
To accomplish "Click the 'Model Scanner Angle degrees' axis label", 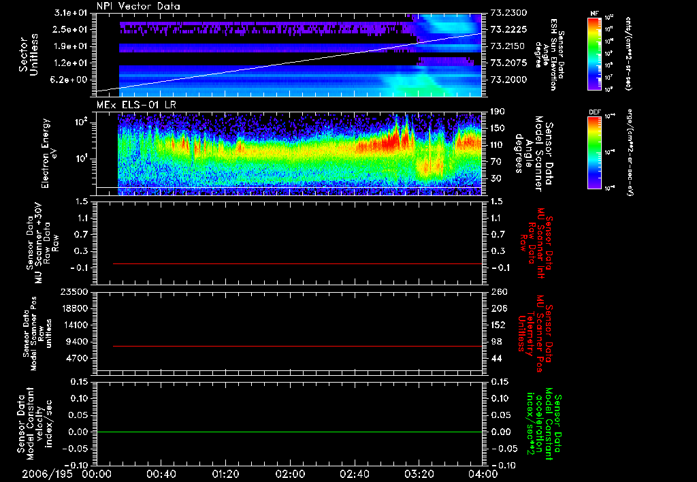I will click(534, 154).
